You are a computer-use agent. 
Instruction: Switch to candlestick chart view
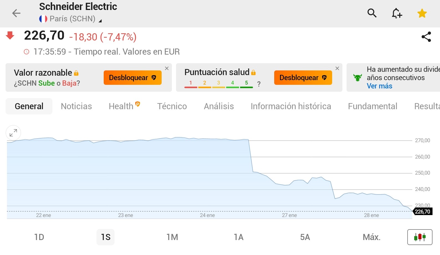(x=420, y=237)
